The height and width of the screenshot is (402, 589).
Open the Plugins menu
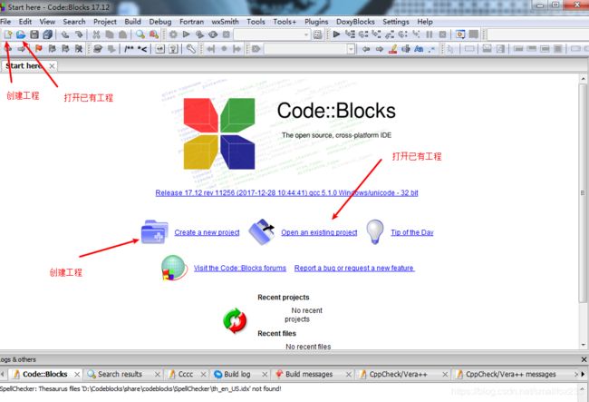coord(316,22)
